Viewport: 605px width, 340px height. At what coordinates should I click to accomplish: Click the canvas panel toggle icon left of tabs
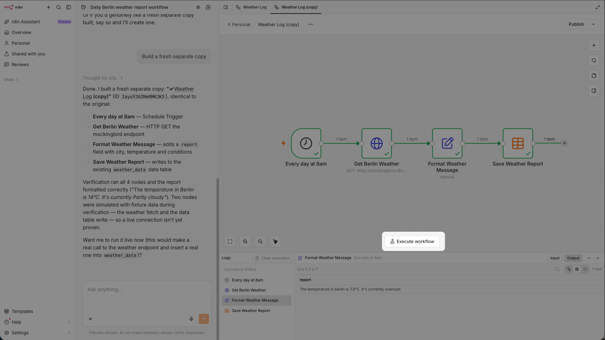click(226, 7)
